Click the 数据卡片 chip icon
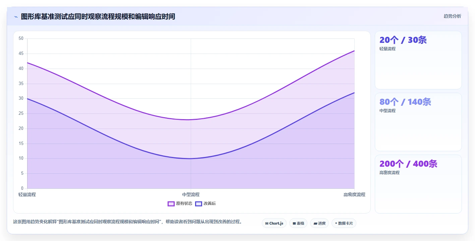Screen dimensions: 475x241 coord(336,223)
